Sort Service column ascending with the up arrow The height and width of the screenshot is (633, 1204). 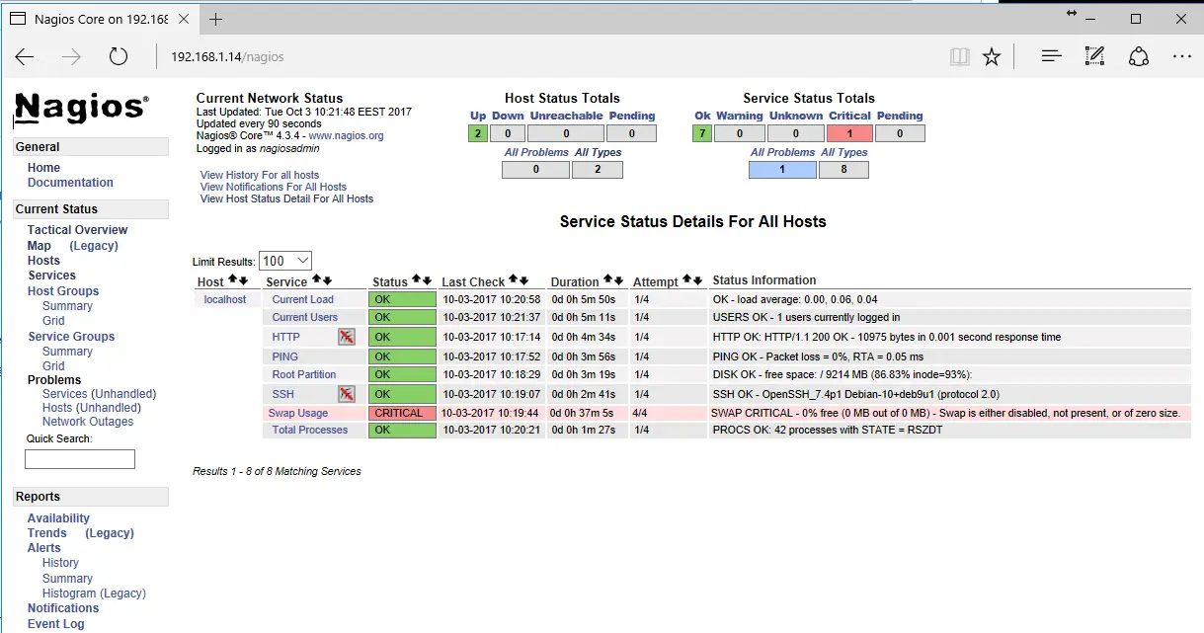pos(316,280)
